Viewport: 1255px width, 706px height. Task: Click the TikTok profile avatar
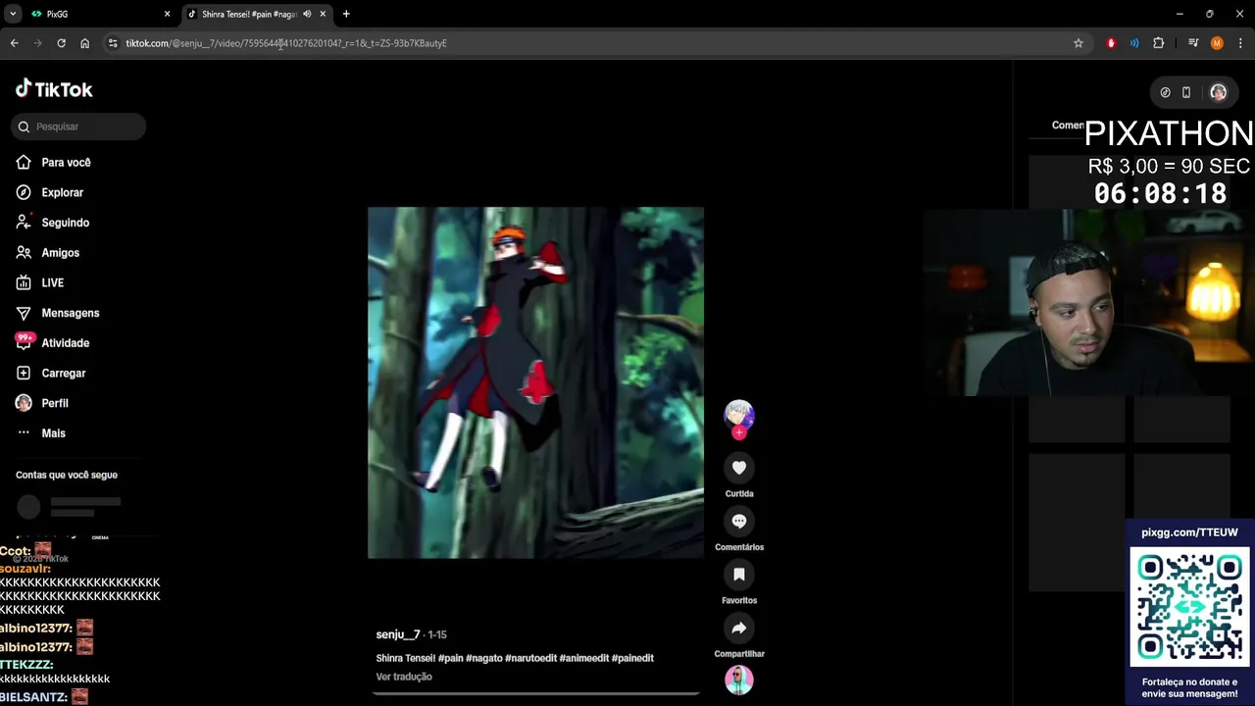coord(1218,92)
